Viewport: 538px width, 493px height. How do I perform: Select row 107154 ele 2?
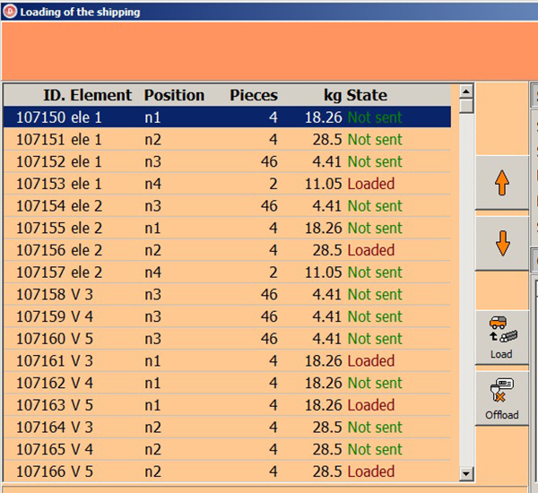tap(227, 206)
